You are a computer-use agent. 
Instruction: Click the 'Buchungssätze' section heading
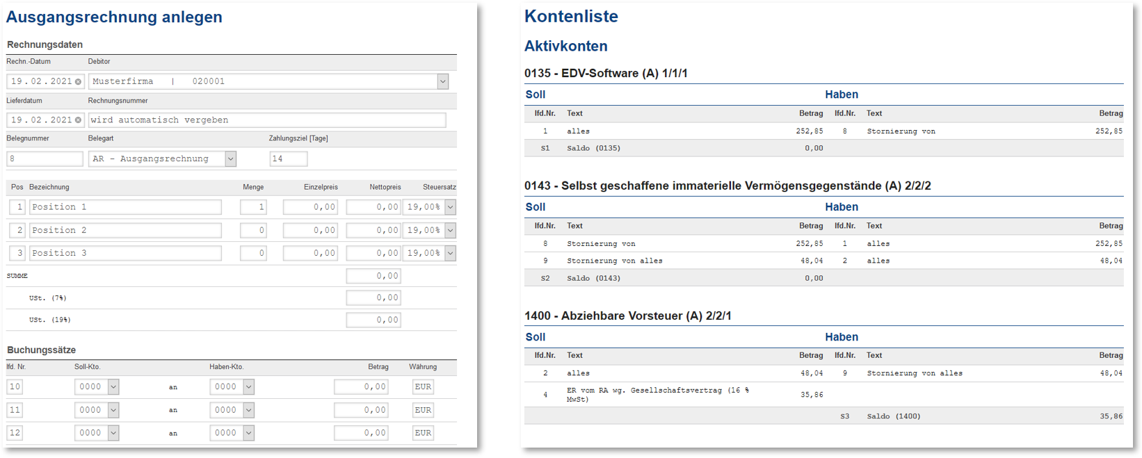point(41,350)
